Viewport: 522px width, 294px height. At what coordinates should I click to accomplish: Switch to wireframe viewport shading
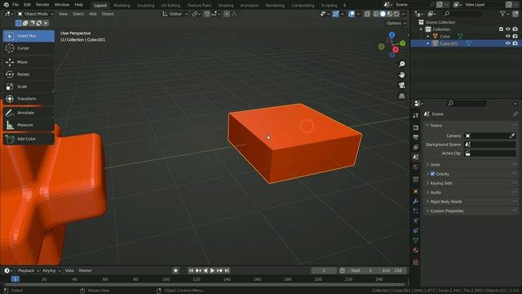(x=376, y=14)
